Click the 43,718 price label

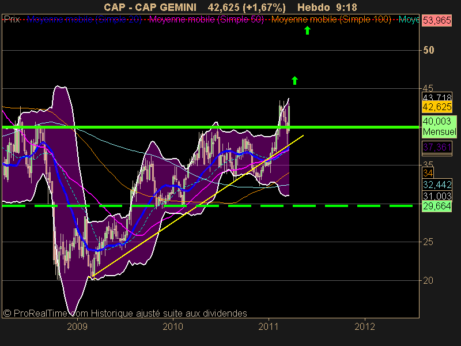click(437, 97)
